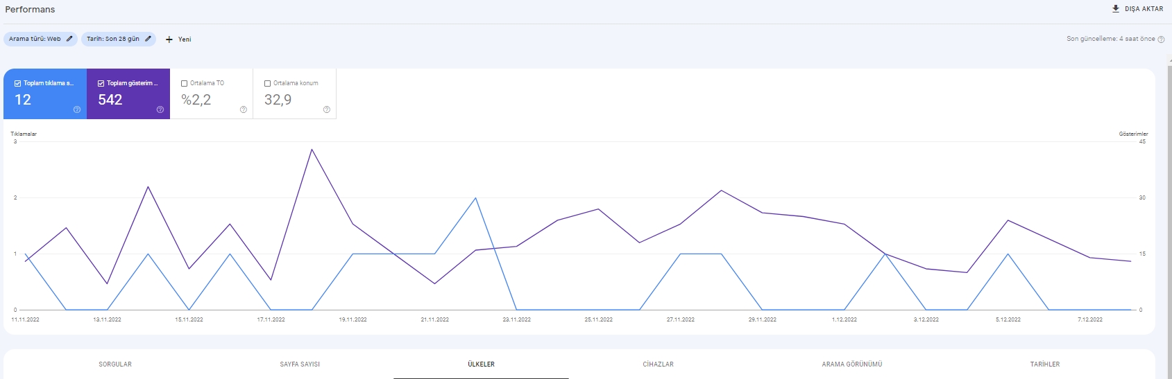The image size is (1172, 379).
Task: Open help icon on Toplam tıklama card
Action: [x=77, y=109]
